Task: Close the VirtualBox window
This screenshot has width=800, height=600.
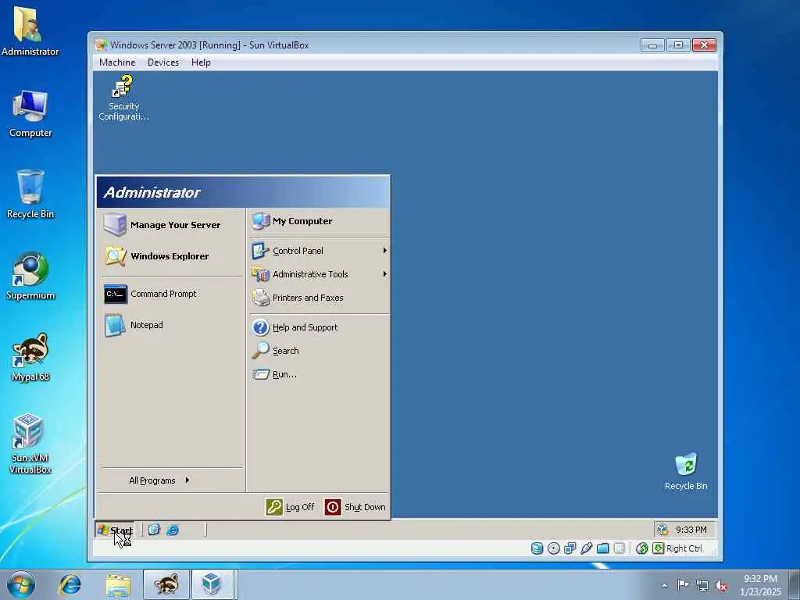Action: pos(704,45)
